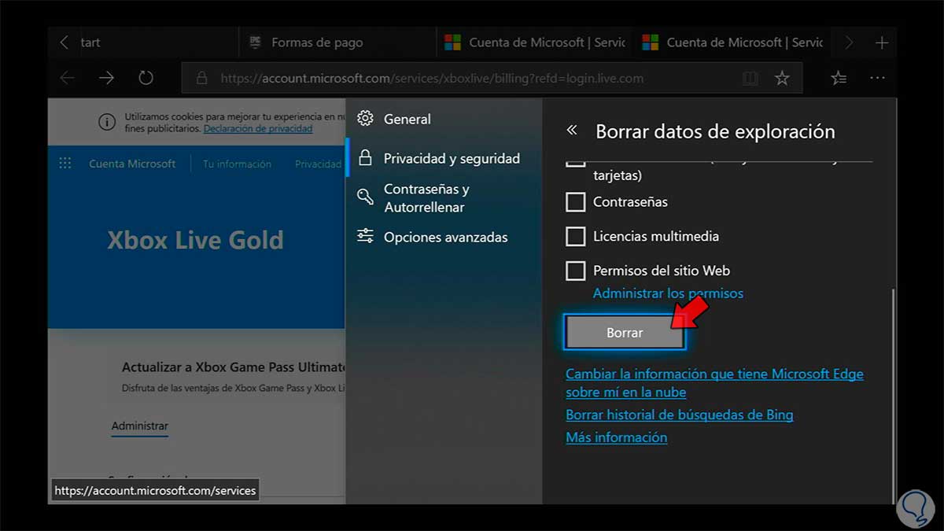Click the Xbox Live Gold heading

pyautogui.click(x=195, y=240)
